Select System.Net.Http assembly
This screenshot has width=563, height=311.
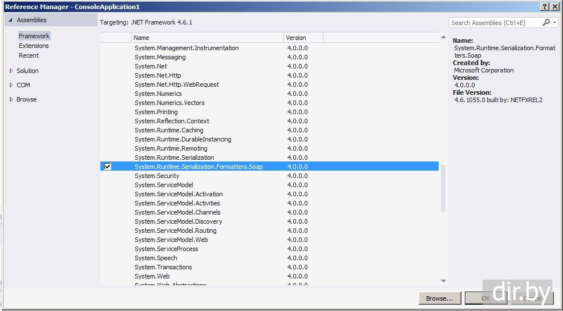tap(269, 75)
